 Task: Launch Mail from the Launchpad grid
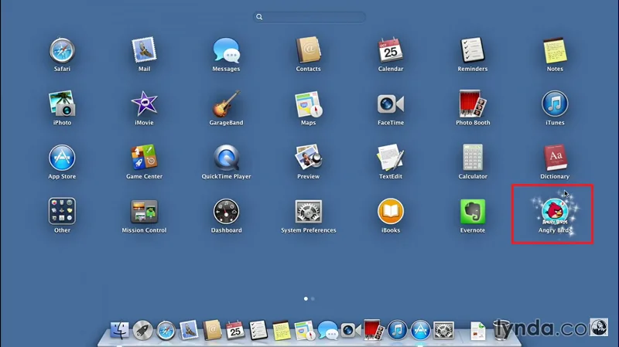pos(144,50)
